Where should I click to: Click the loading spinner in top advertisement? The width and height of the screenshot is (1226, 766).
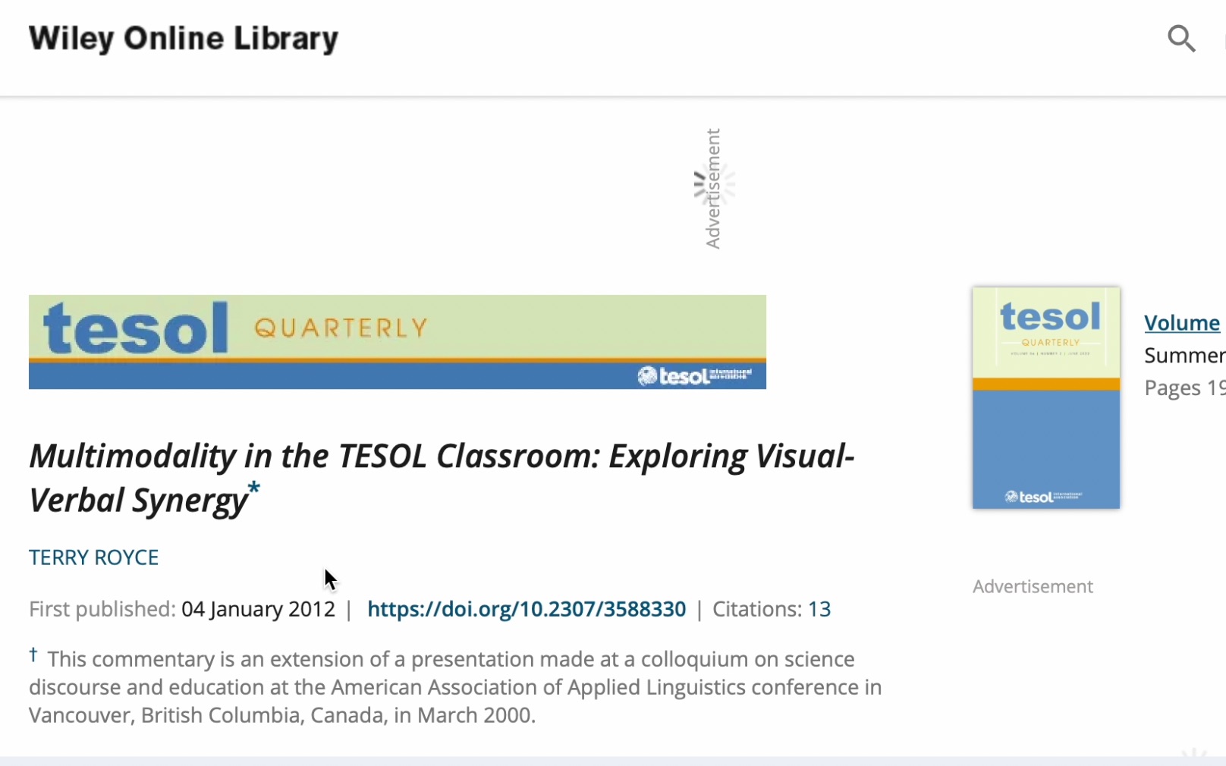714,187
